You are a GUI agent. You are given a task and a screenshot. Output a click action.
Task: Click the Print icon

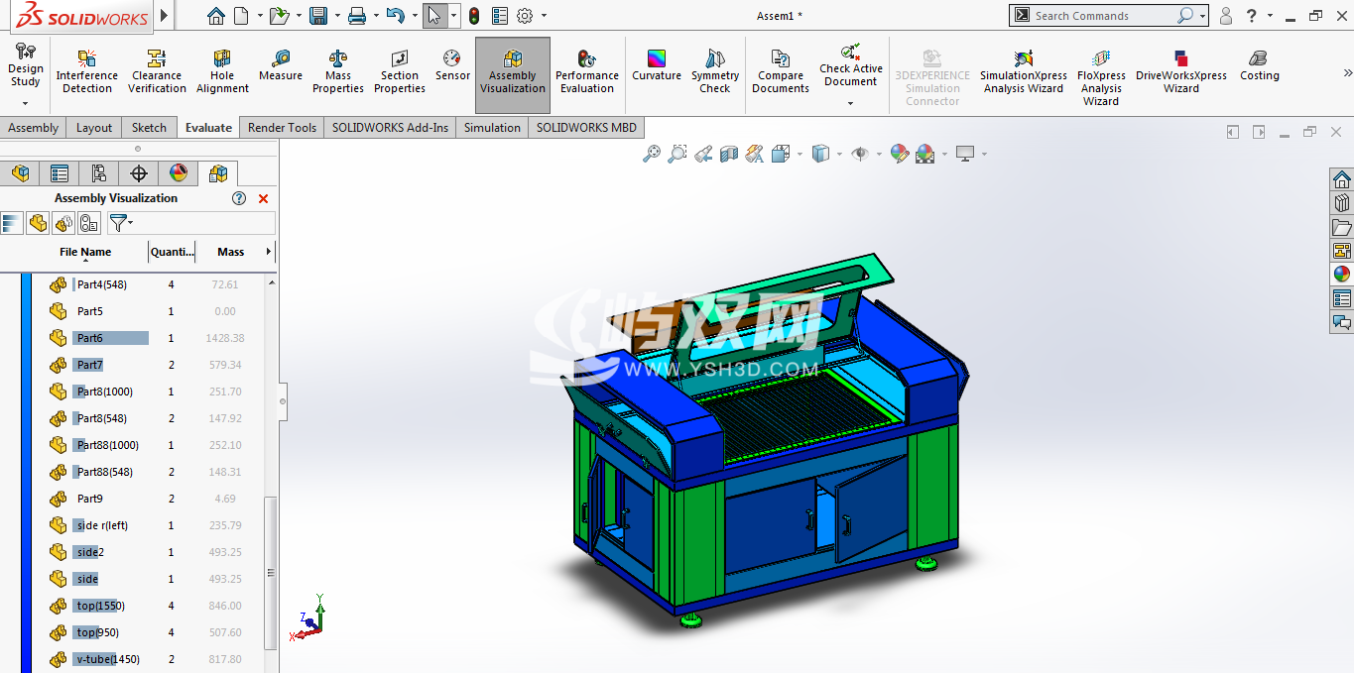click(357, 16)
